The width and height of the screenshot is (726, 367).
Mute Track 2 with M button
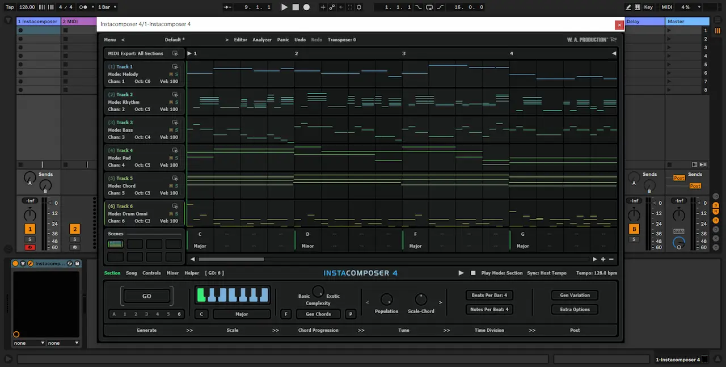pyautogui.click(x=171, y=102)
